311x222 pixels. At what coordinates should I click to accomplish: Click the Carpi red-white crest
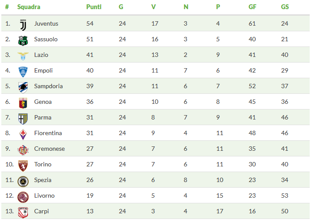[x=23, y=213]
